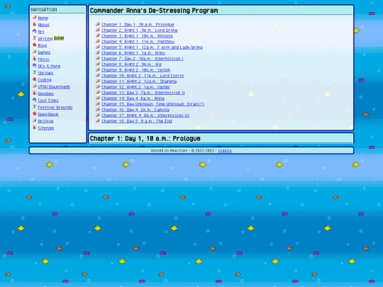Click the large Chapter 1 Prologue section heading

click(x=145, y=139)
